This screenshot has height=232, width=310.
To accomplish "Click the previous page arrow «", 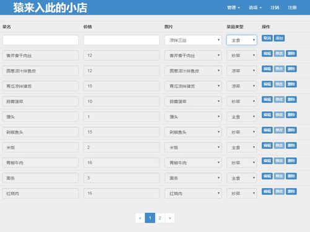I will click(x=140, y=218).
